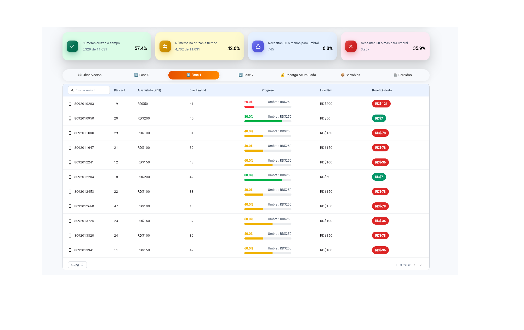Click the Beneficio Neto column header
Viewport: 524px width, 330px height.
point(382,90)
